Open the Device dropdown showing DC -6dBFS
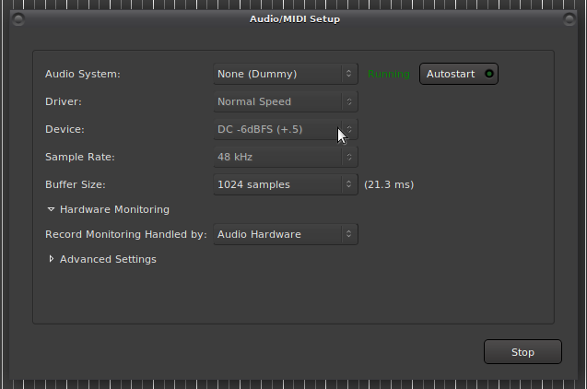587x389 pixels. [x=286, y=129]
